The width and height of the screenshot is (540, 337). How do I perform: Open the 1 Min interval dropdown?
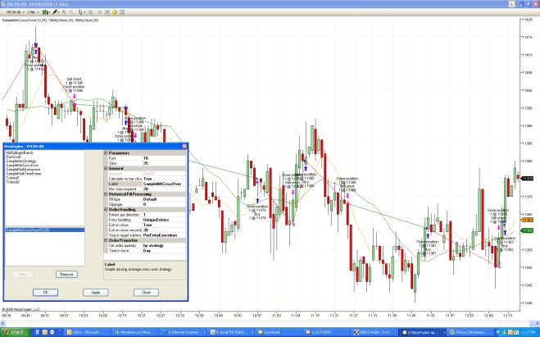[x=33, y=12]
